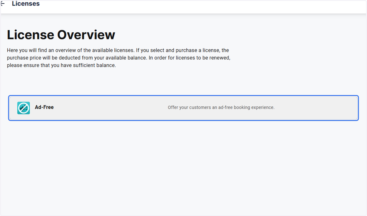This screenshot has width=367, height=216.
Task: Click the Ad-Free license icon
Action: point(24,108)
